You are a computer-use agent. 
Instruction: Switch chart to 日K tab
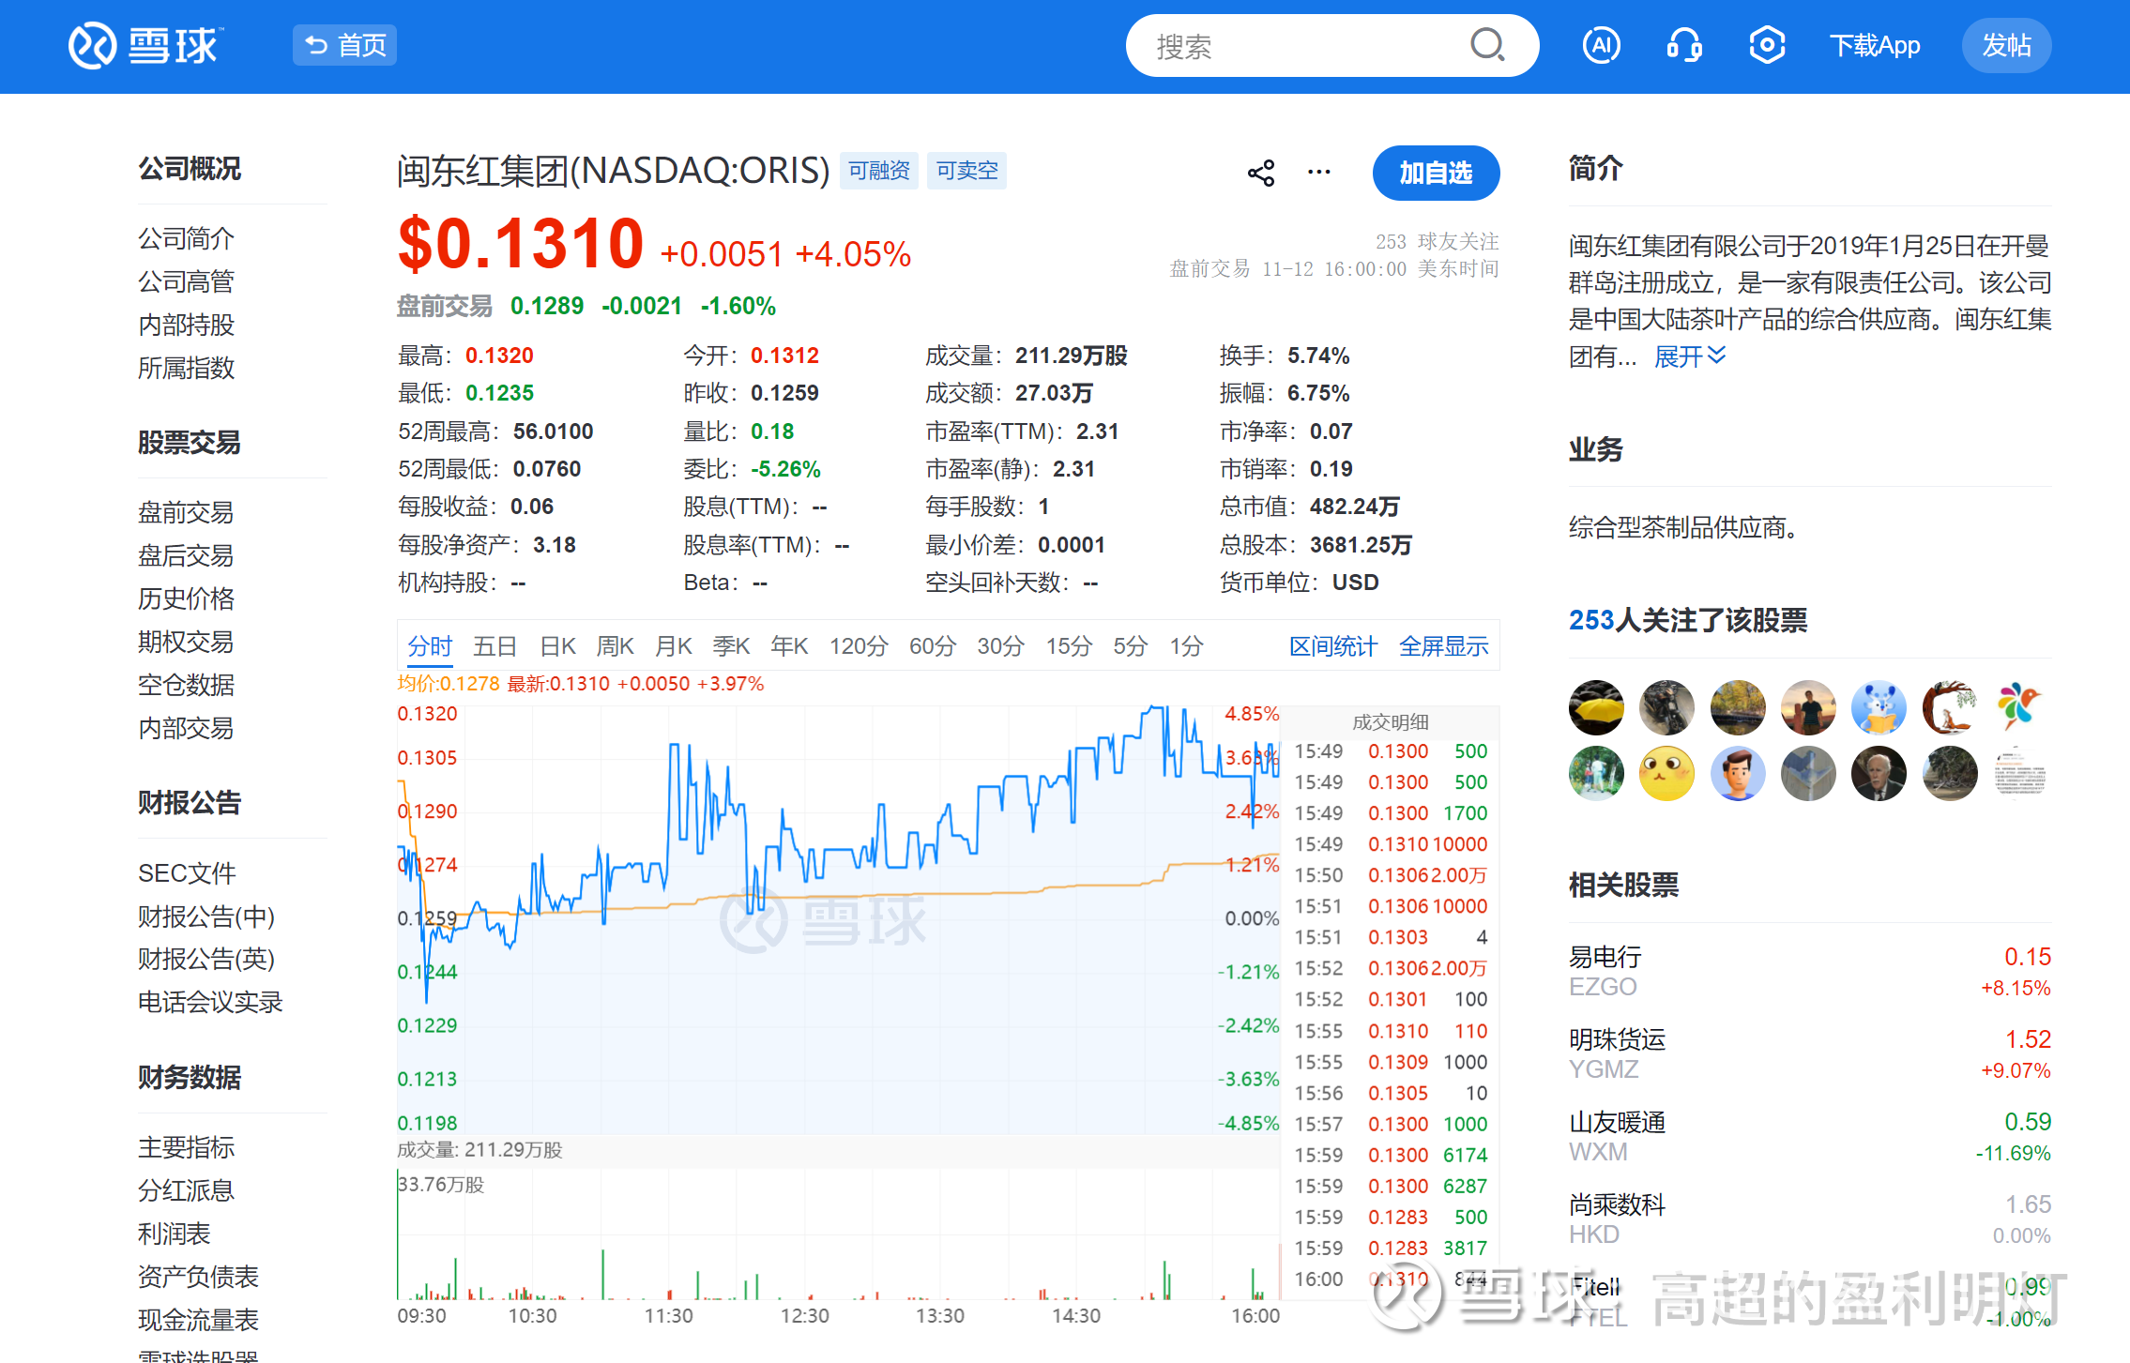557,646
